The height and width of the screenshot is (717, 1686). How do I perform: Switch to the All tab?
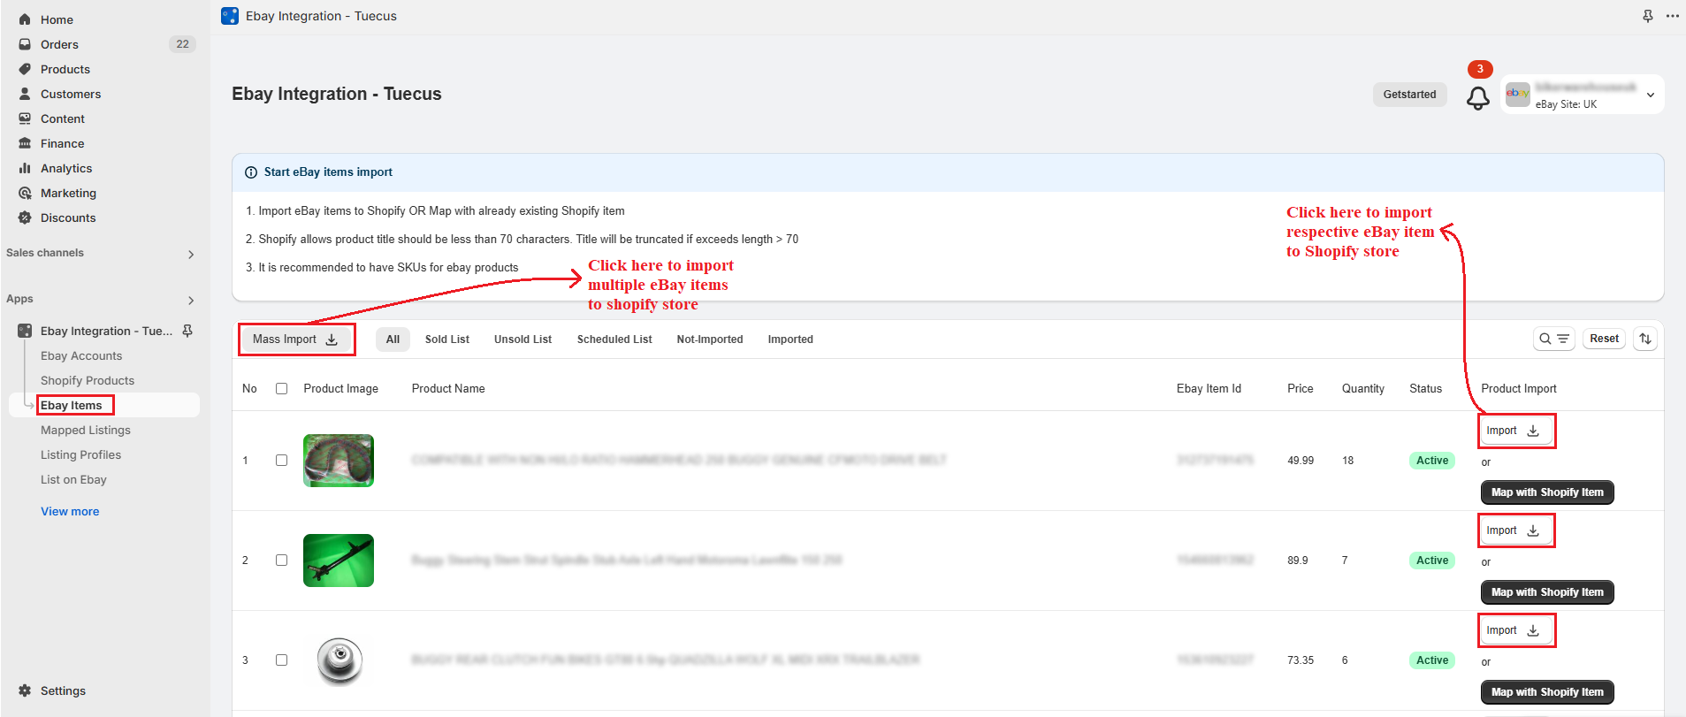[x=393, y=339]
